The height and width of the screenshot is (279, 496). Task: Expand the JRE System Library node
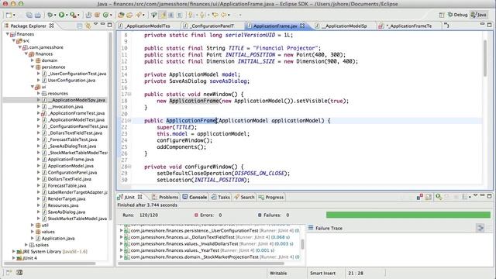[x=14, y=251]
